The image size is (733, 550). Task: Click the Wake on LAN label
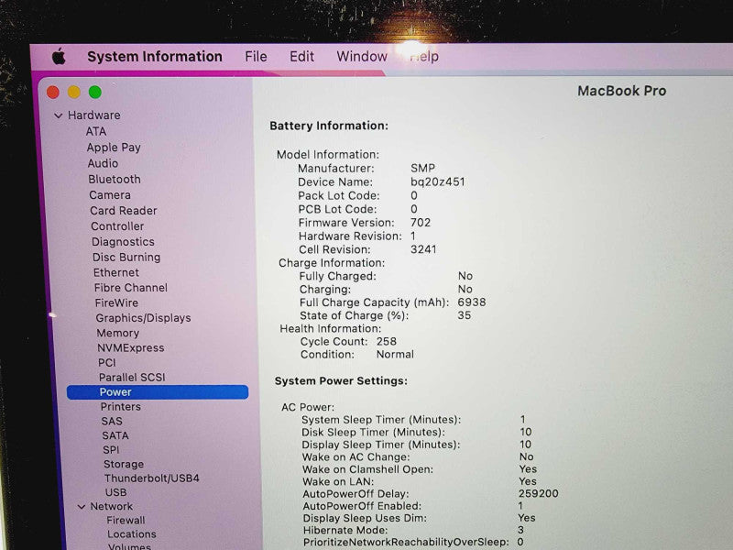(338, 482)
